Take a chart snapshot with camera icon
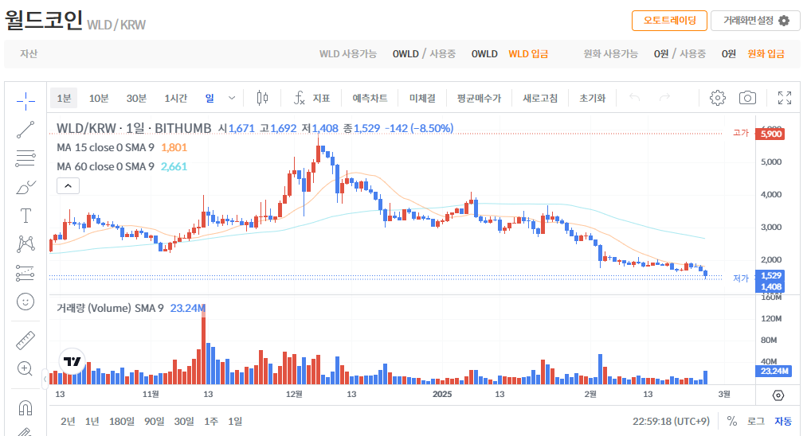The width and height of the screenshot is (811, 436). click(747, 98)
